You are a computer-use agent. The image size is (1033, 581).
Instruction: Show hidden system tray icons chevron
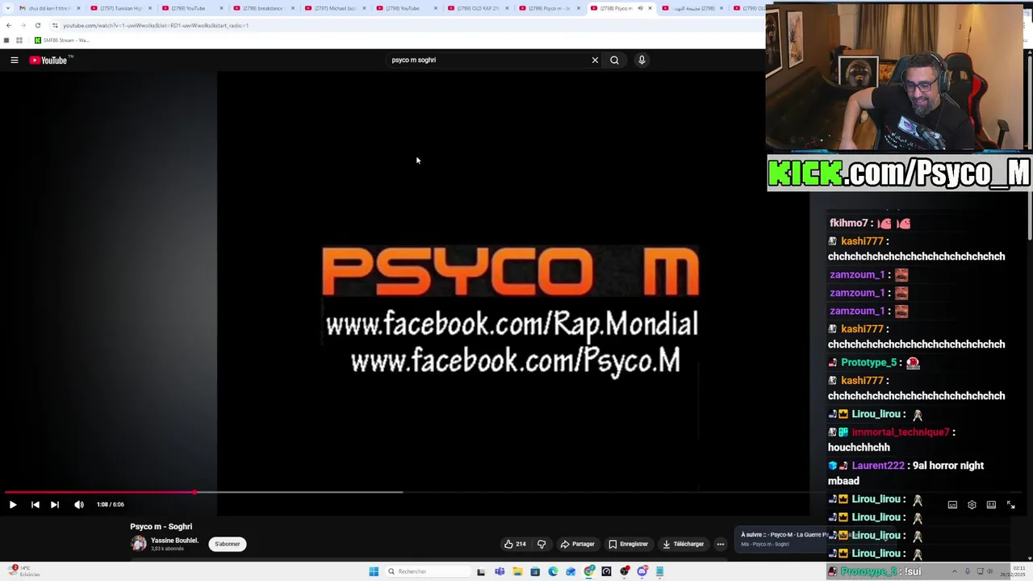[954, 571]
